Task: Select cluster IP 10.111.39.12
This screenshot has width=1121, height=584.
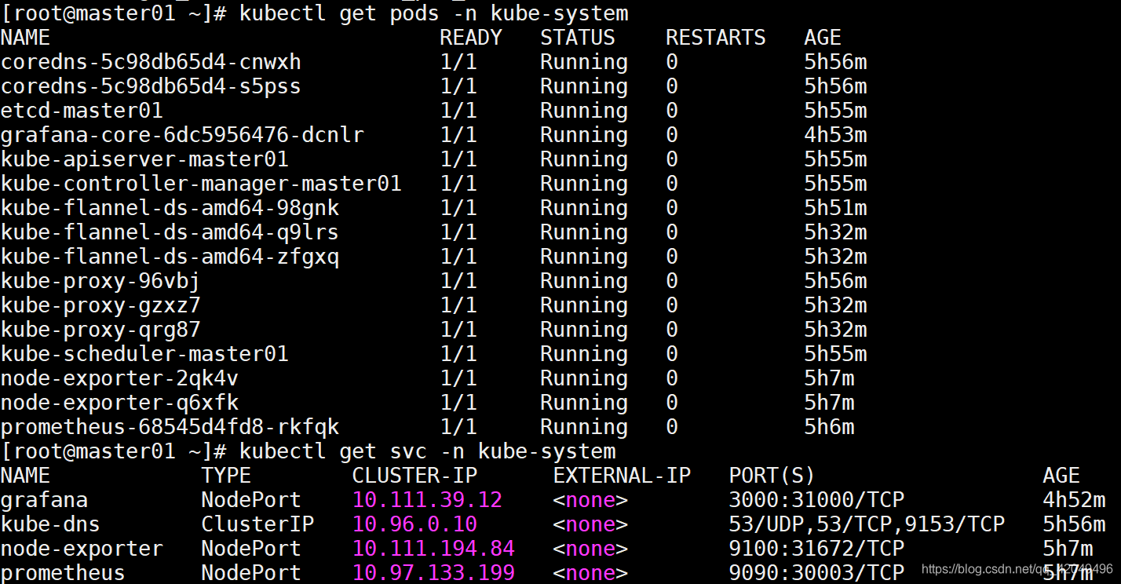Action: (427, 500)
